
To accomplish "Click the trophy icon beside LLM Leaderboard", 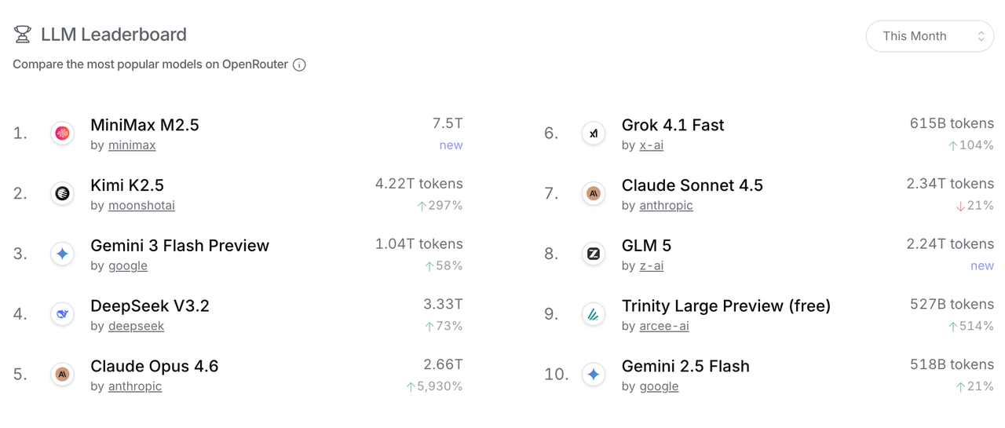I will [x=22, y=35].
